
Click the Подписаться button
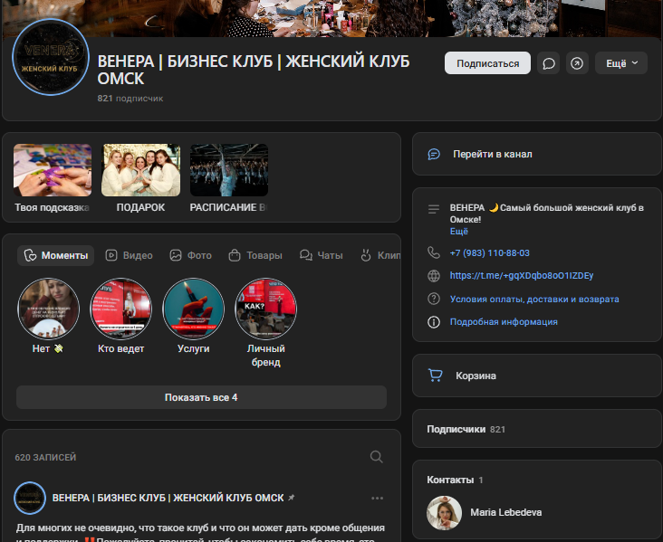point(487,63)
